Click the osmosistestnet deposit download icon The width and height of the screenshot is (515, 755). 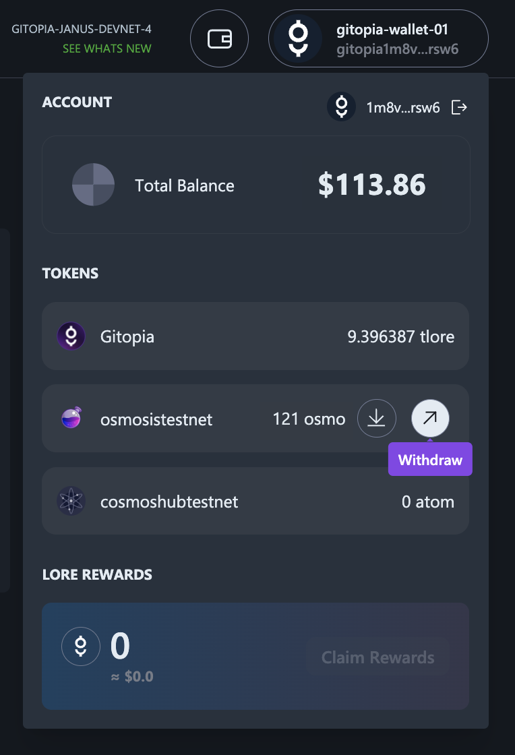tap(376, 419)
